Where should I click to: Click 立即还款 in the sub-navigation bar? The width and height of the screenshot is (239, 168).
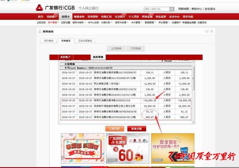tap(41, 23)
